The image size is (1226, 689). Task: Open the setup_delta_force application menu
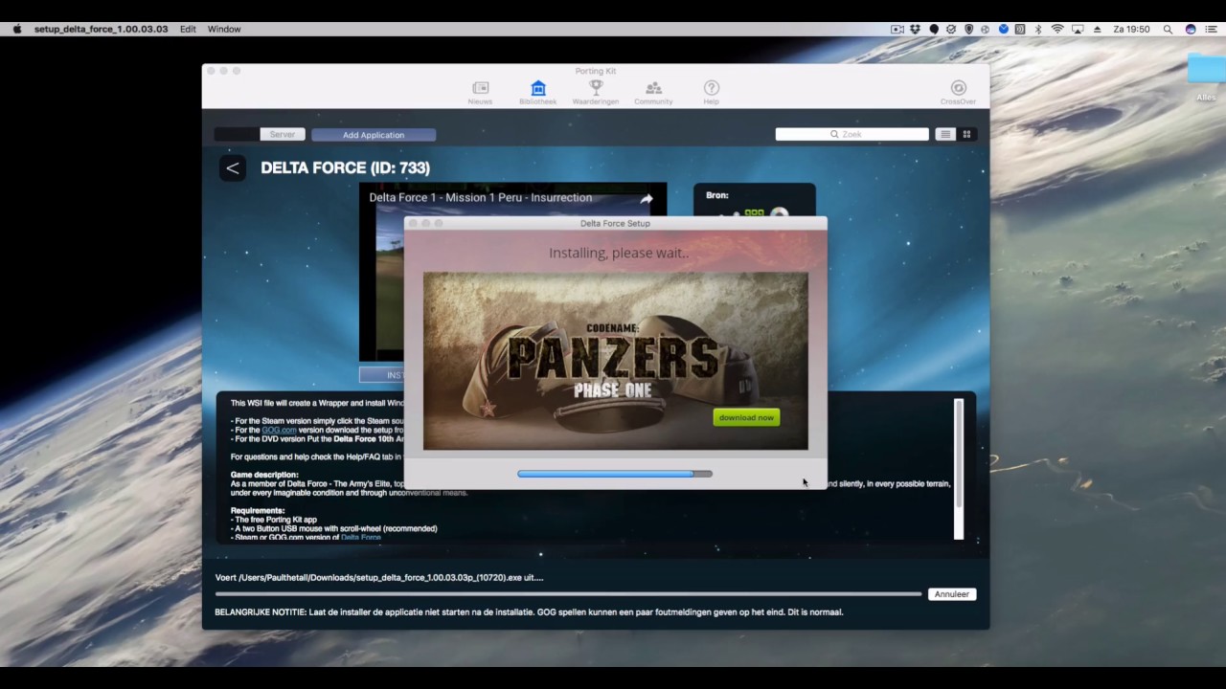(x=101, y=30)
